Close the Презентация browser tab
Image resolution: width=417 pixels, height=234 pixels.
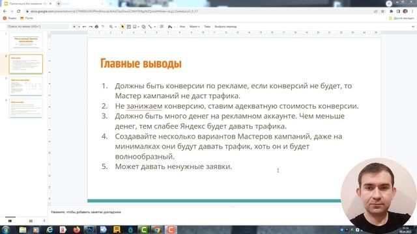tap(50, 4)
